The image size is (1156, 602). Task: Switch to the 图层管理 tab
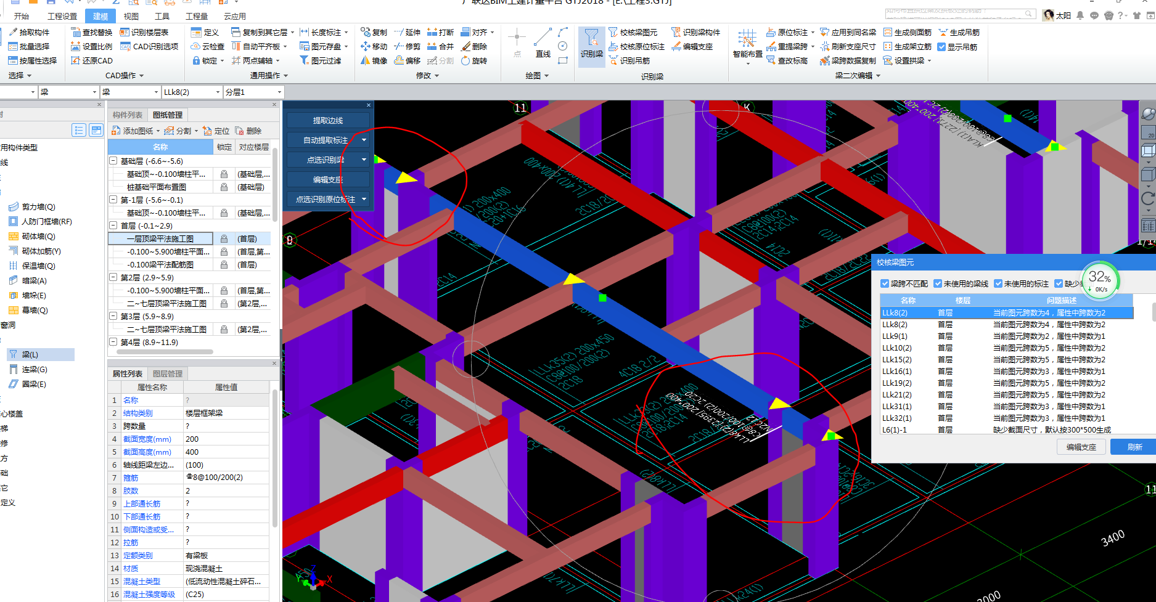[x=168, y=374]
